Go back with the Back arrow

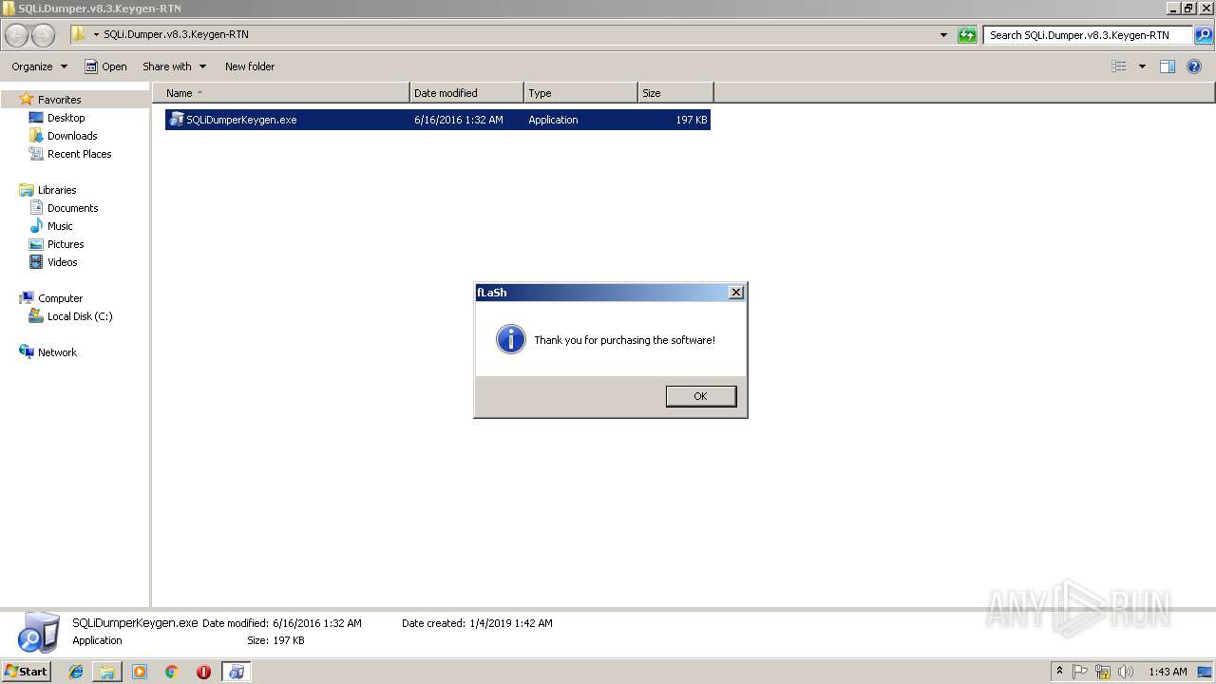[17, 35]
